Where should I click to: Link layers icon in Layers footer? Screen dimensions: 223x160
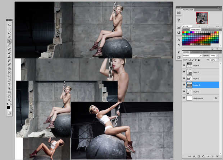click(x=190, y=156)
